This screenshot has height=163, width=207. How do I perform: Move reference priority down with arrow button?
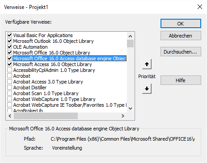pyautogui.click(x=147, y=89)
